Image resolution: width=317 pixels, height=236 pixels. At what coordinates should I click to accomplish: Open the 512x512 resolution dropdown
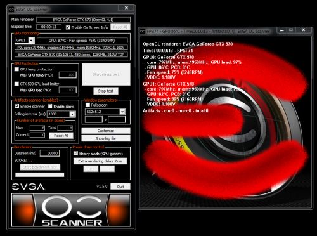coord(122,112)
